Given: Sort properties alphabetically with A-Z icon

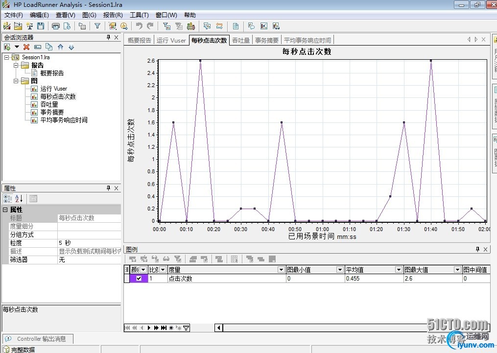Looking at the screenshot, I should (x=19, y=198).
